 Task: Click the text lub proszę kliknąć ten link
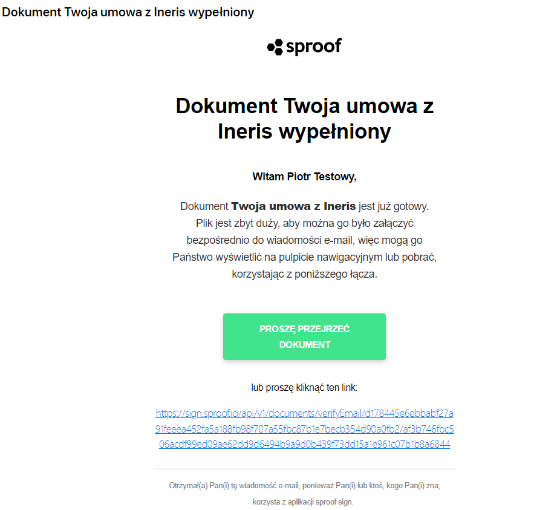click(304, 387)
